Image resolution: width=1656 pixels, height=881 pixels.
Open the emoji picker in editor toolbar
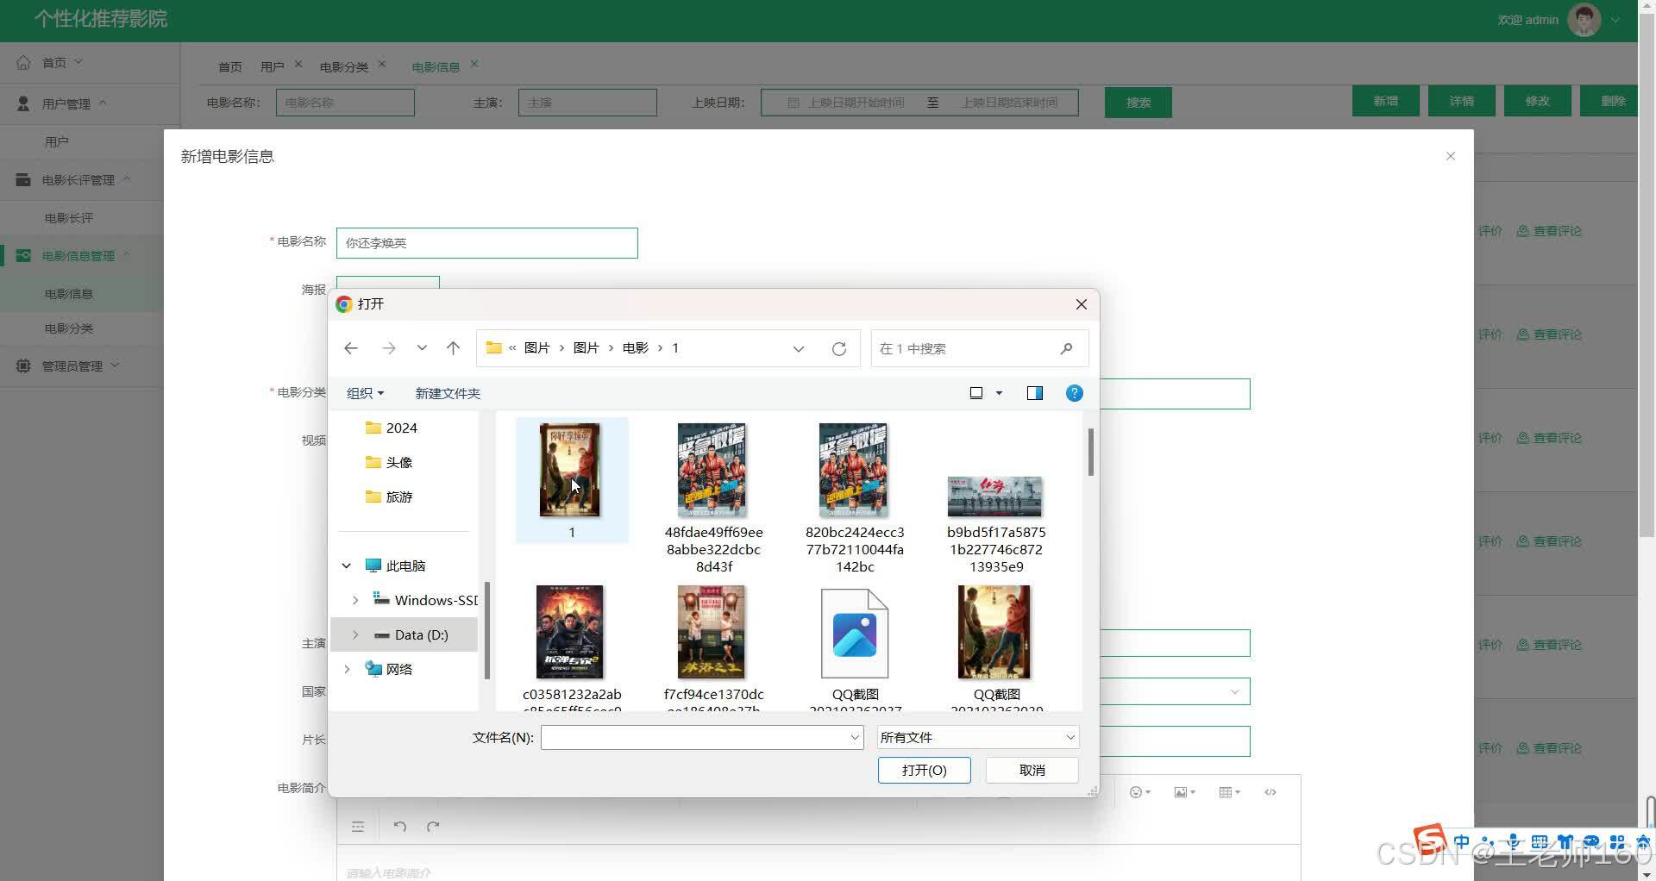pyautogui.click(x=1139, y=792)
